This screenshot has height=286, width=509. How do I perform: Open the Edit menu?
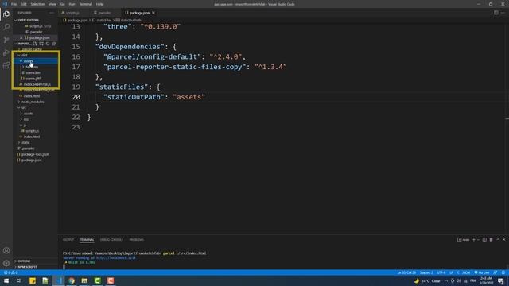pyautogui.click(x=24, y=4)
